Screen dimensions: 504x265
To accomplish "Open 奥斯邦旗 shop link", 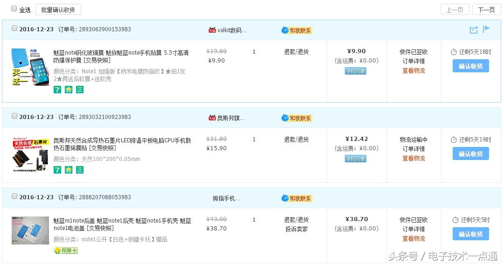I will [231, 118].
